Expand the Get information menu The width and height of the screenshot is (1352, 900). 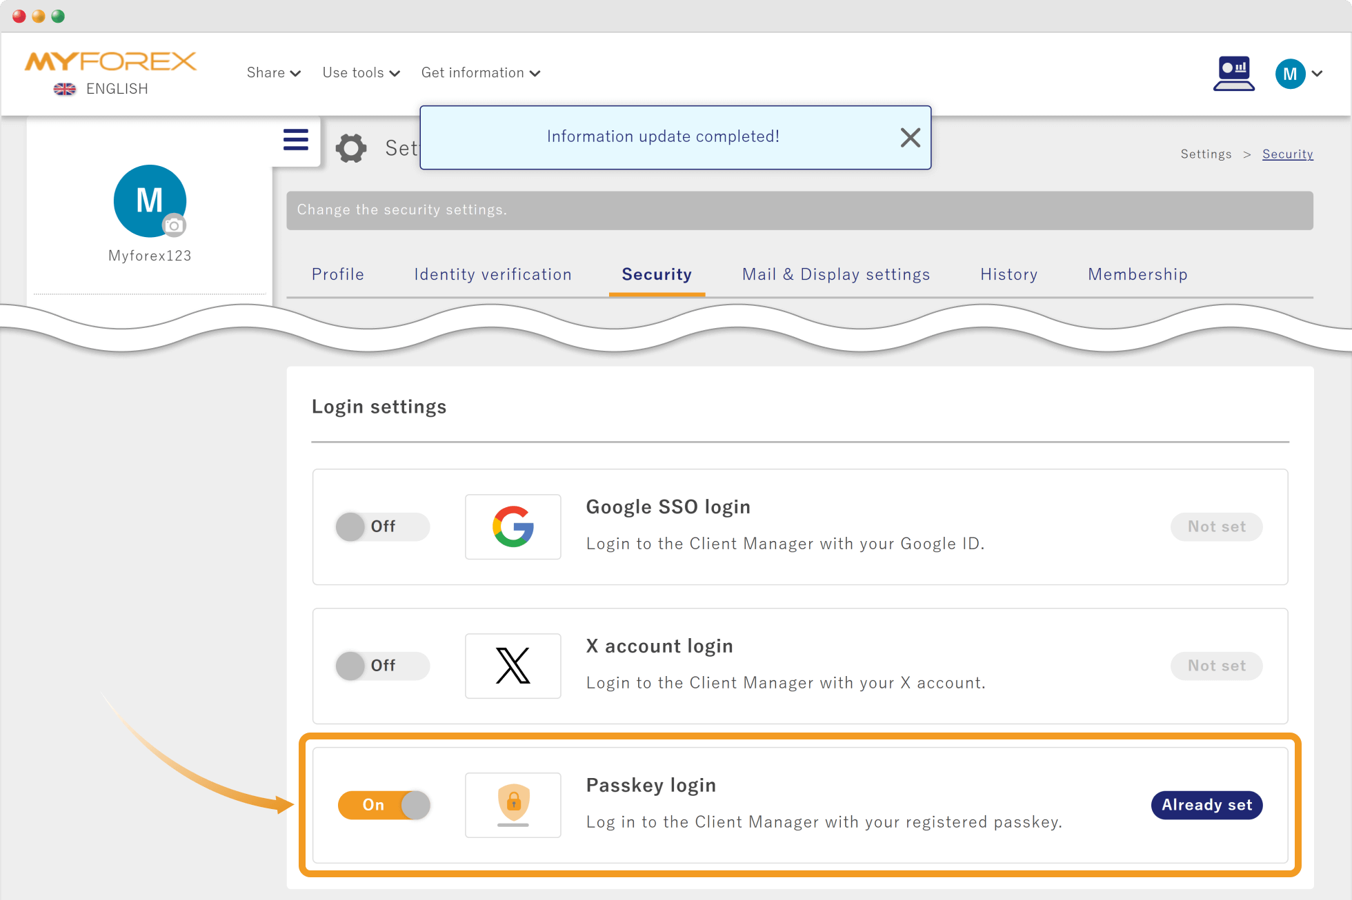480,73
